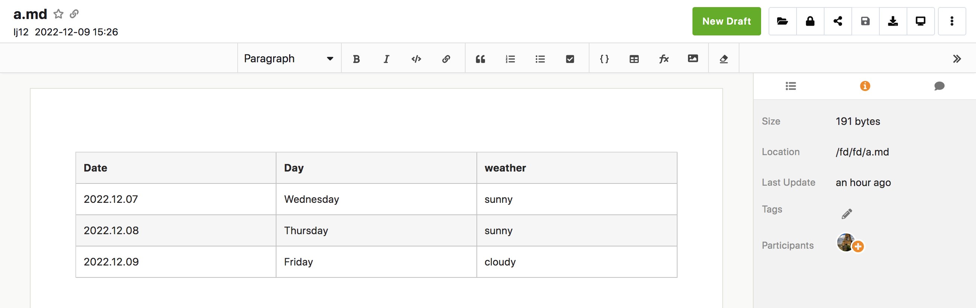Insert a table from the toolbar
The height and width of the screenshot is (308, 976).
click(634, 59)
